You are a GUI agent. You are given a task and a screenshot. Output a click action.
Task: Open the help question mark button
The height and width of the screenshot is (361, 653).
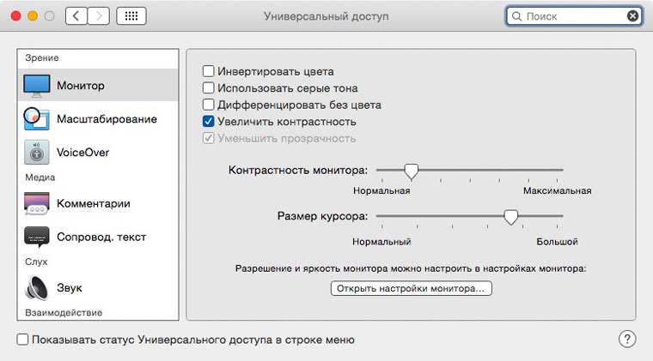[x=627, y=339]
